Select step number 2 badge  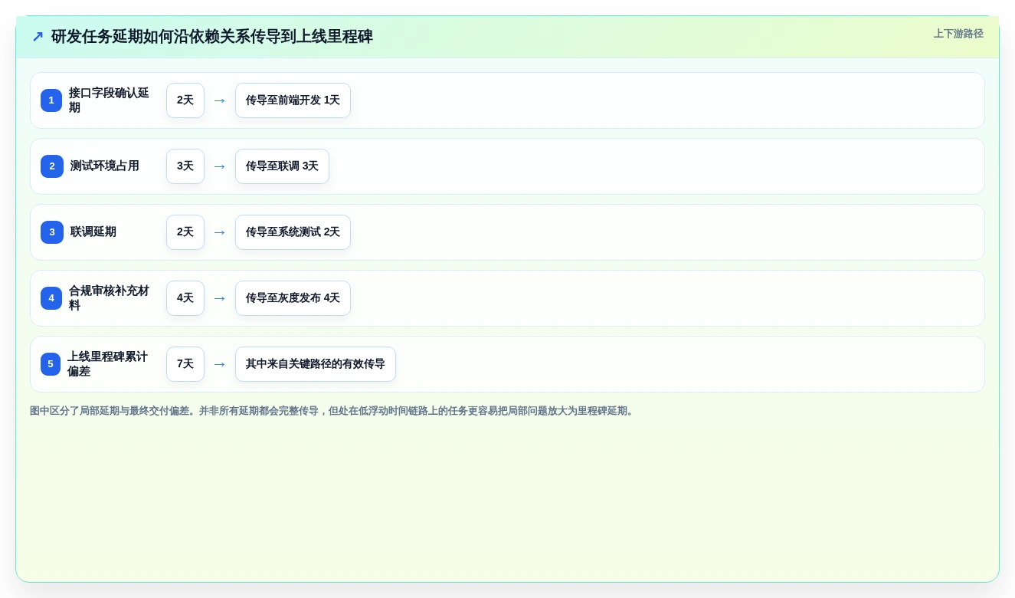click(52, 166)
